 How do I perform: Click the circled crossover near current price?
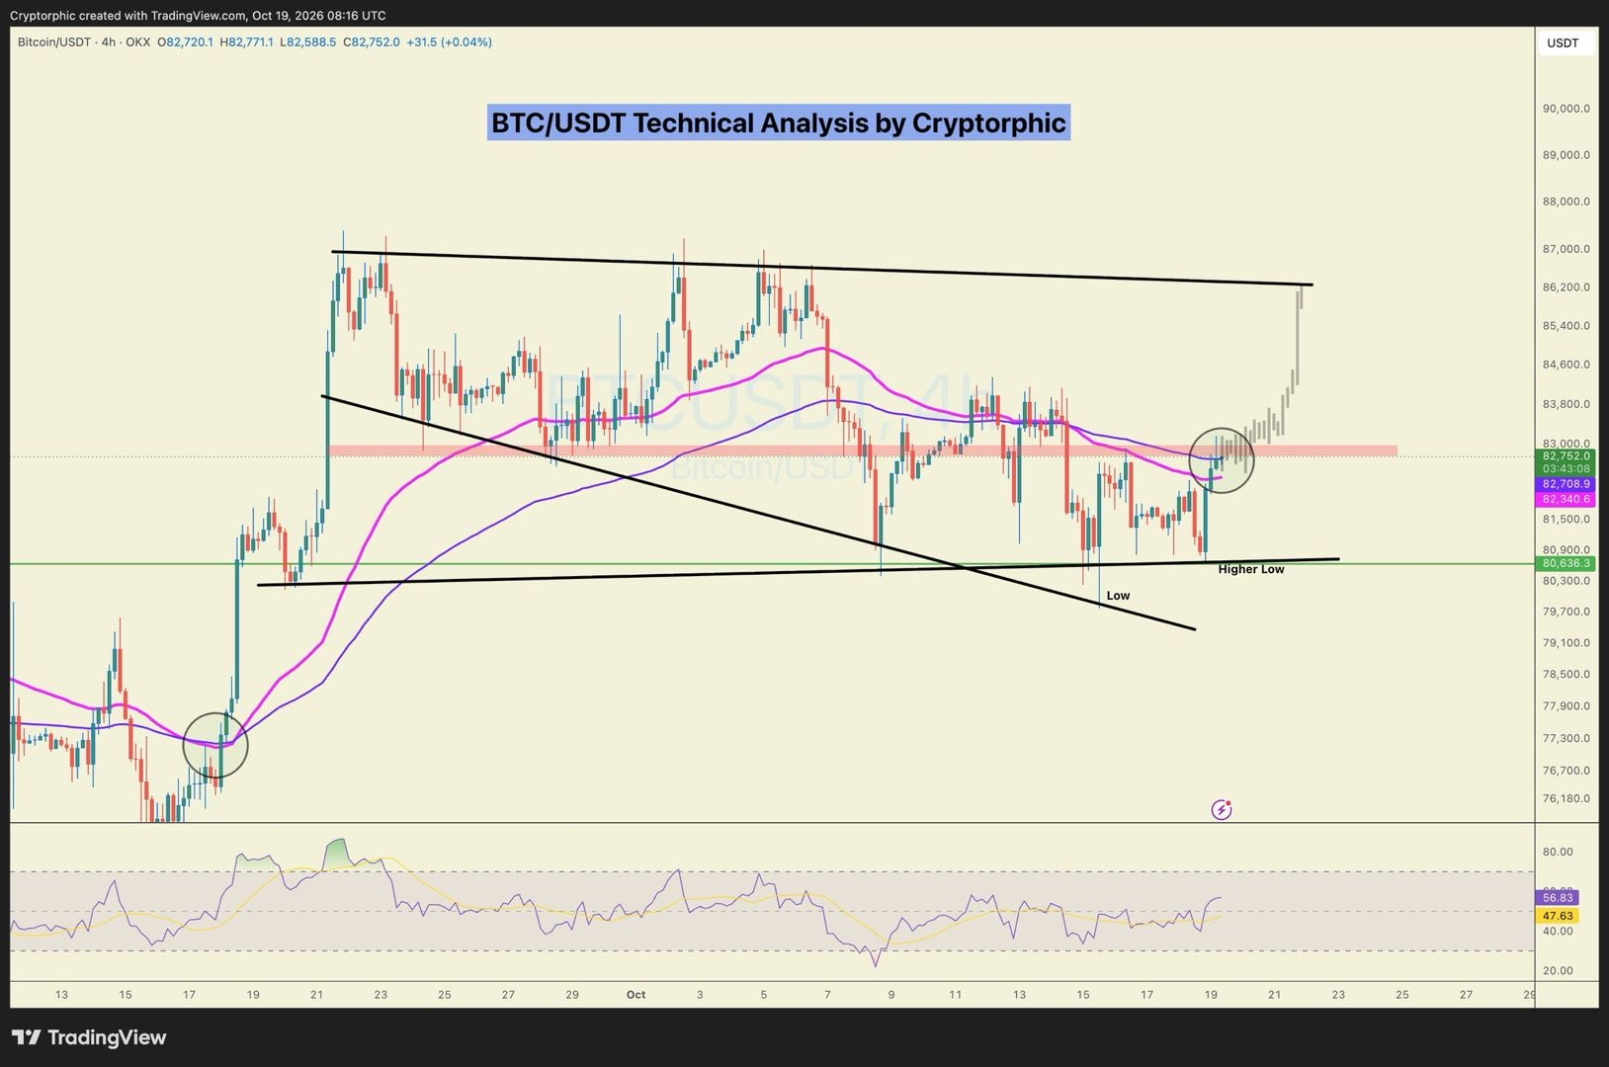1222,460
